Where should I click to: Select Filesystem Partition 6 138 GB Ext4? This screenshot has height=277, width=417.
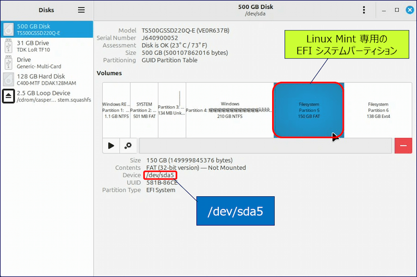tap(378, 110)
